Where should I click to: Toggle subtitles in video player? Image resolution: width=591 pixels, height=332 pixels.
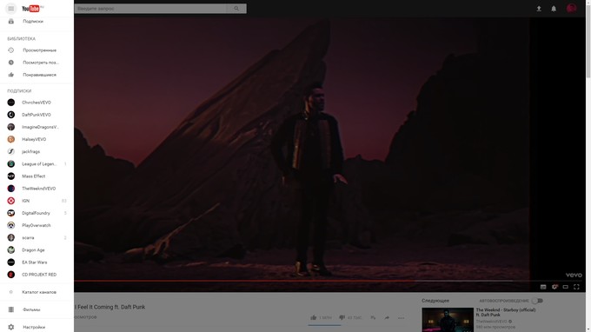click(543, 287)
